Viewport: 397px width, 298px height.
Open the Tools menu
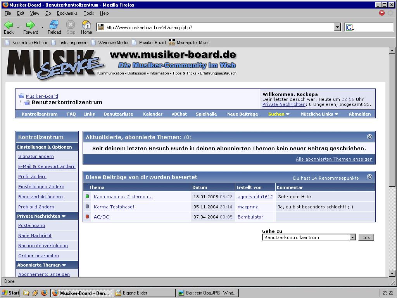coord(89,13)
